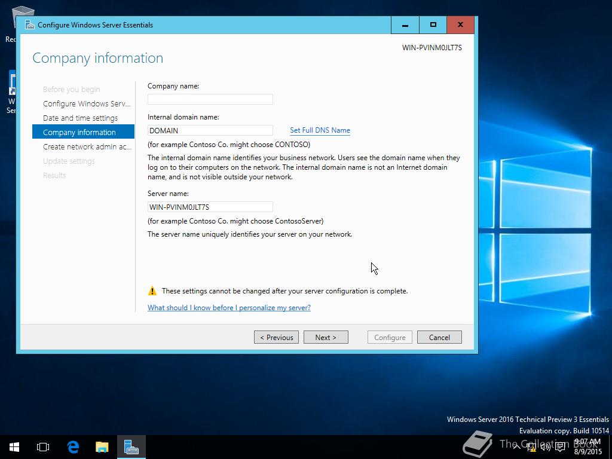Screen dimensions: 612x459
Task: Cancel the configuration wizard
Action: 439,337
